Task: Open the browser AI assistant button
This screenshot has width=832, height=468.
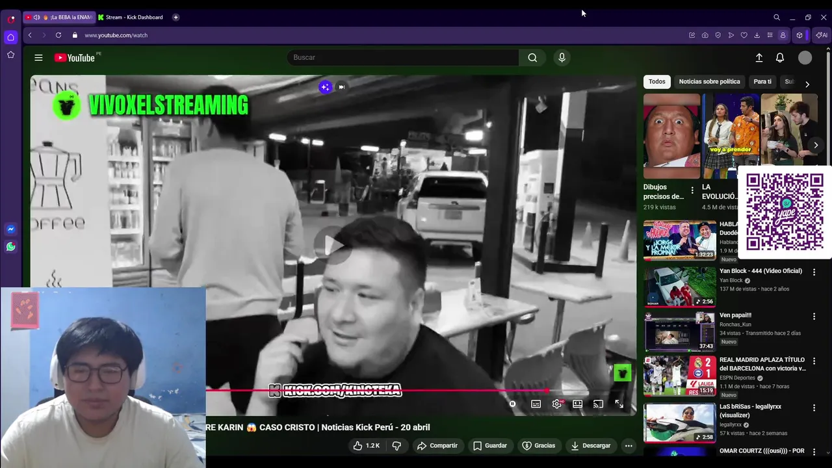Action: 822,35
